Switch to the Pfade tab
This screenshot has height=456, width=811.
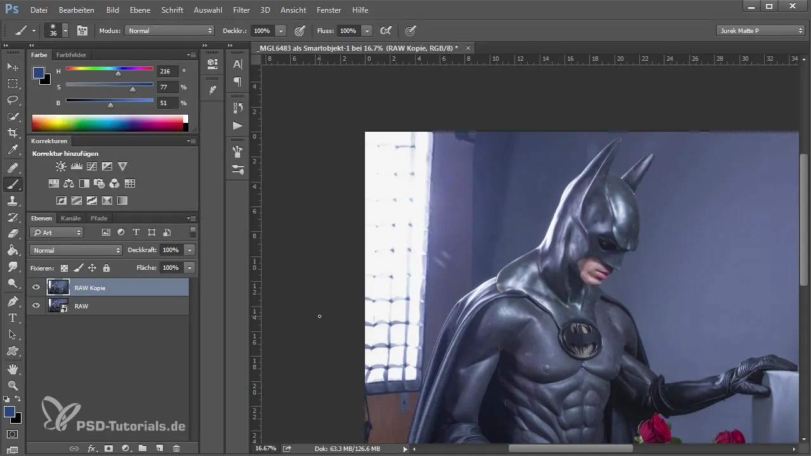tap(99, 218)
